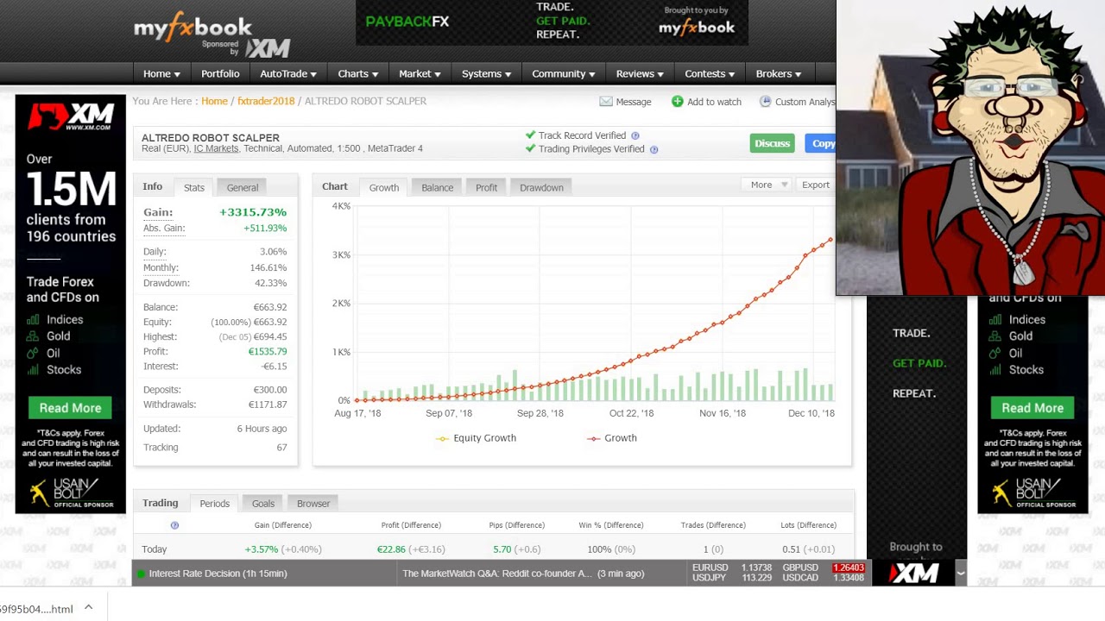Click the help icon in Trading table header
The image size is (1105, 621).
[x=174, y=525]
